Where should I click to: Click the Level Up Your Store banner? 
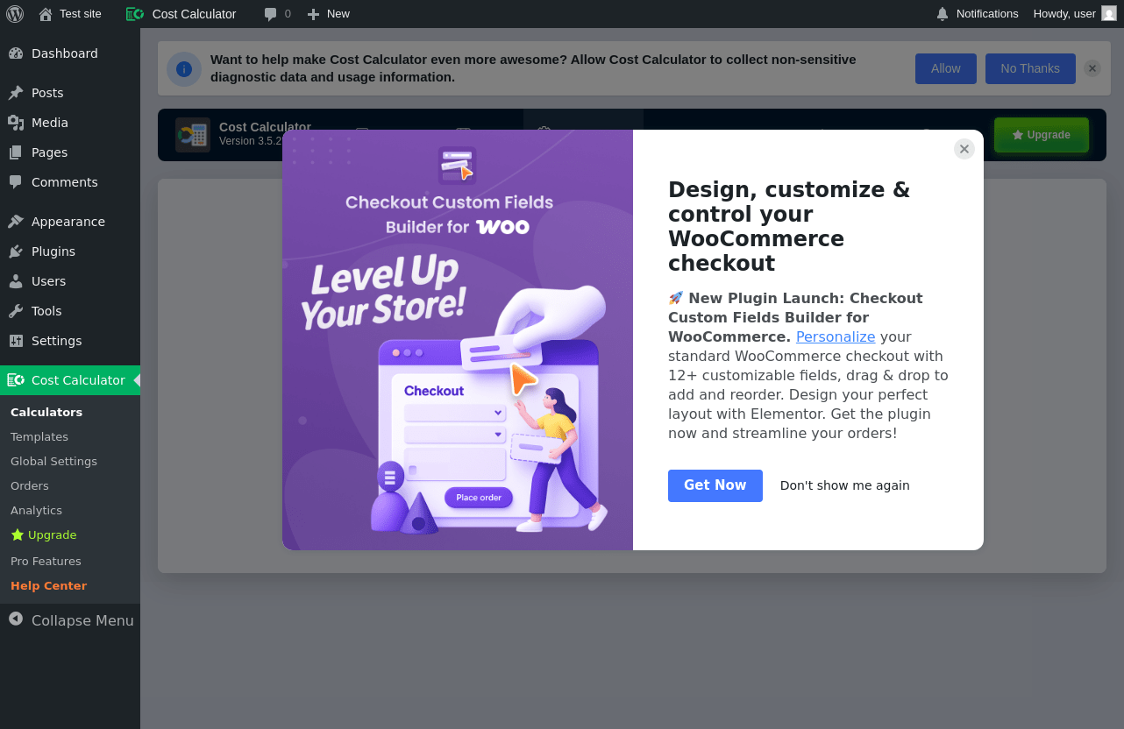click(458, 340)
